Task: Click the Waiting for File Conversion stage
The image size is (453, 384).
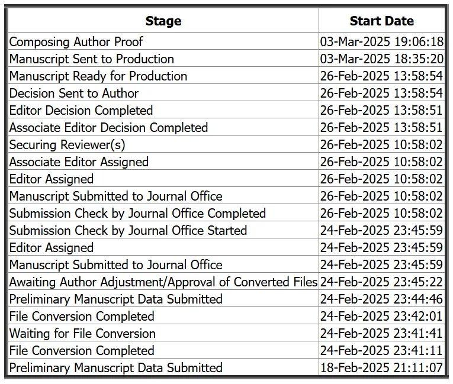Action: click(82, 333)
